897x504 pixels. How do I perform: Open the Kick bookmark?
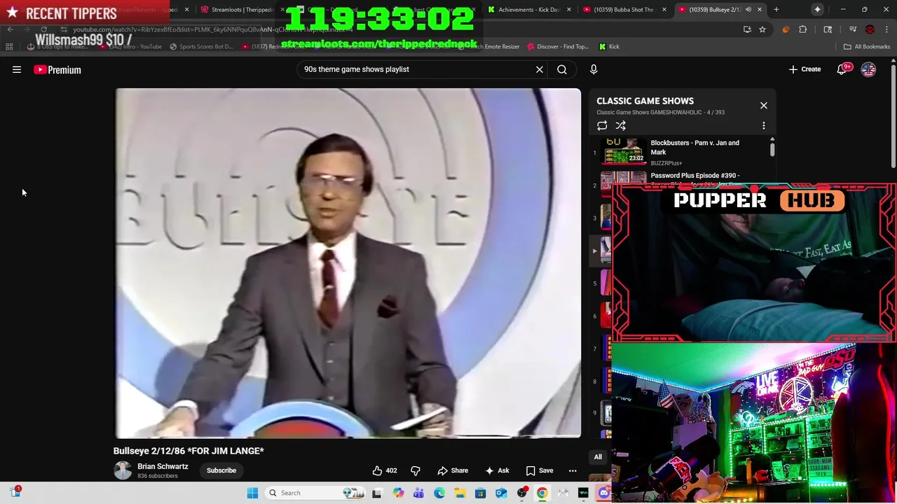tap(609, 47)
